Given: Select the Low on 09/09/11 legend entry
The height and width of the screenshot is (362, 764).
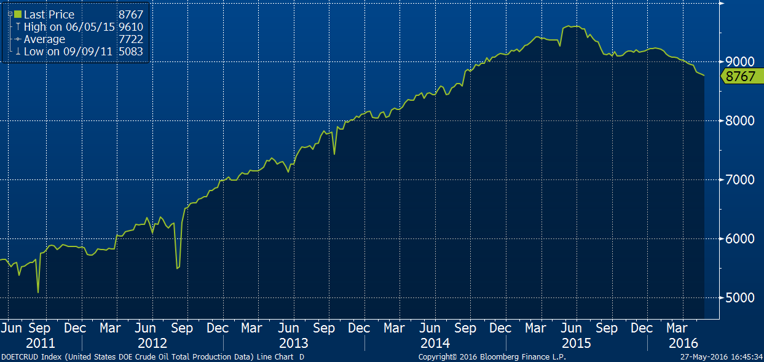Looking at the screenshot, I should (x=68, y=52).
